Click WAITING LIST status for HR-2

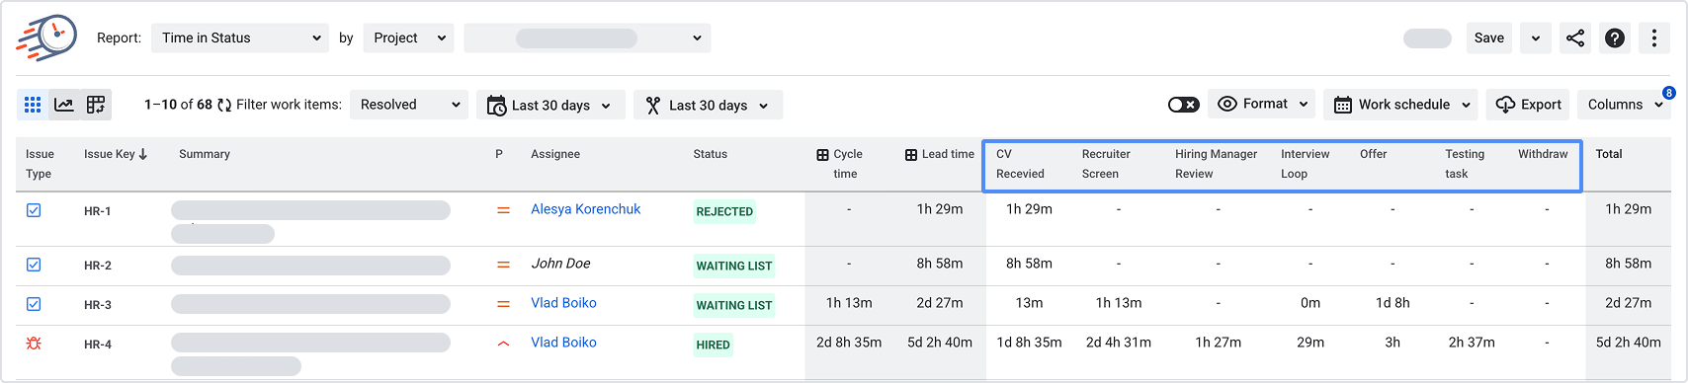tap(734, 266)
